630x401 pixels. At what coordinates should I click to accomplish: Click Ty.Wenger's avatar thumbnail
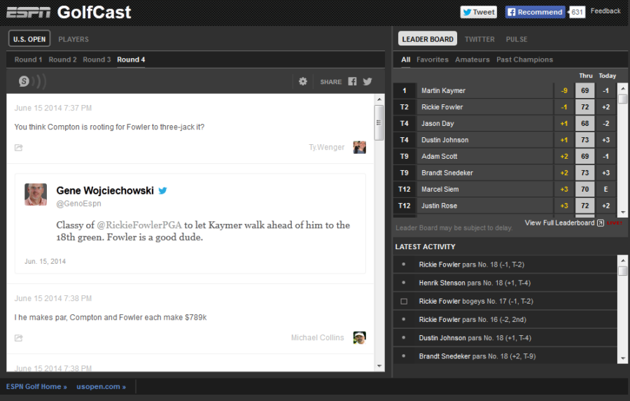tap(360, 148)
